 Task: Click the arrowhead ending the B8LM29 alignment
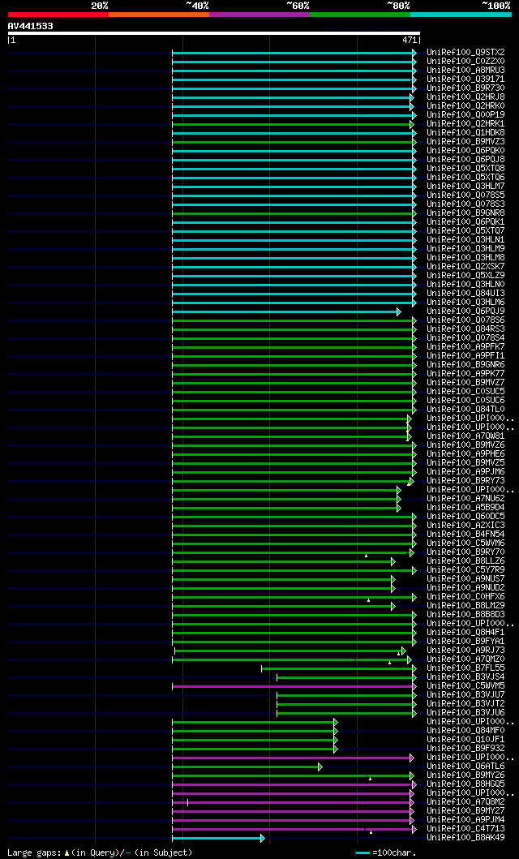[x=393, y=606]
